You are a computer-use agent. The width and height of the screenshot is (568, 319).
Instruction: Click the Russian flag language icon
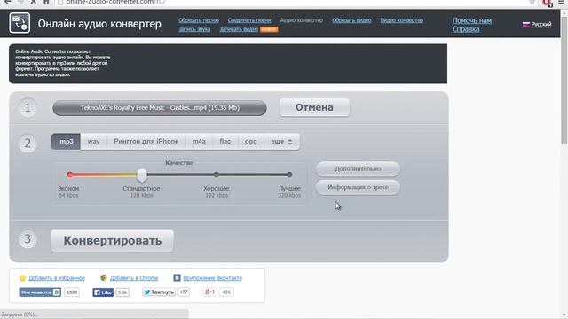point(526,25)
